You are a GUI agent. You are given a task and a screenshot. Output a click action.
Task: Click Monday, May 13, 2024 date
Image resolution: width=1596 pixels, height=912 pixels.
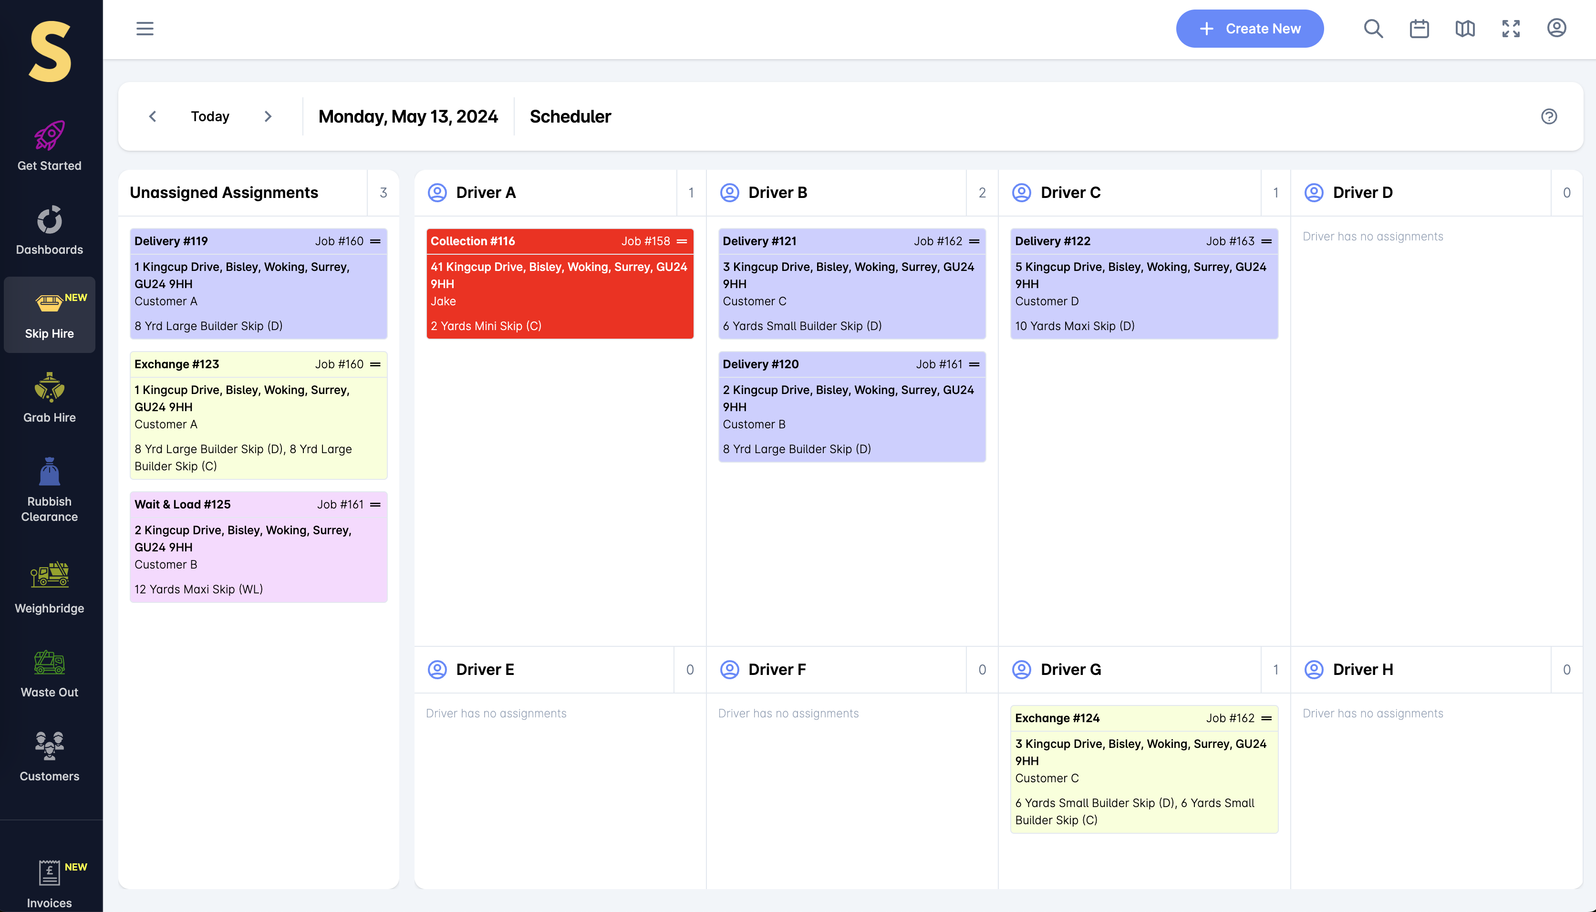pyautogui.click(x=408, y=116)
